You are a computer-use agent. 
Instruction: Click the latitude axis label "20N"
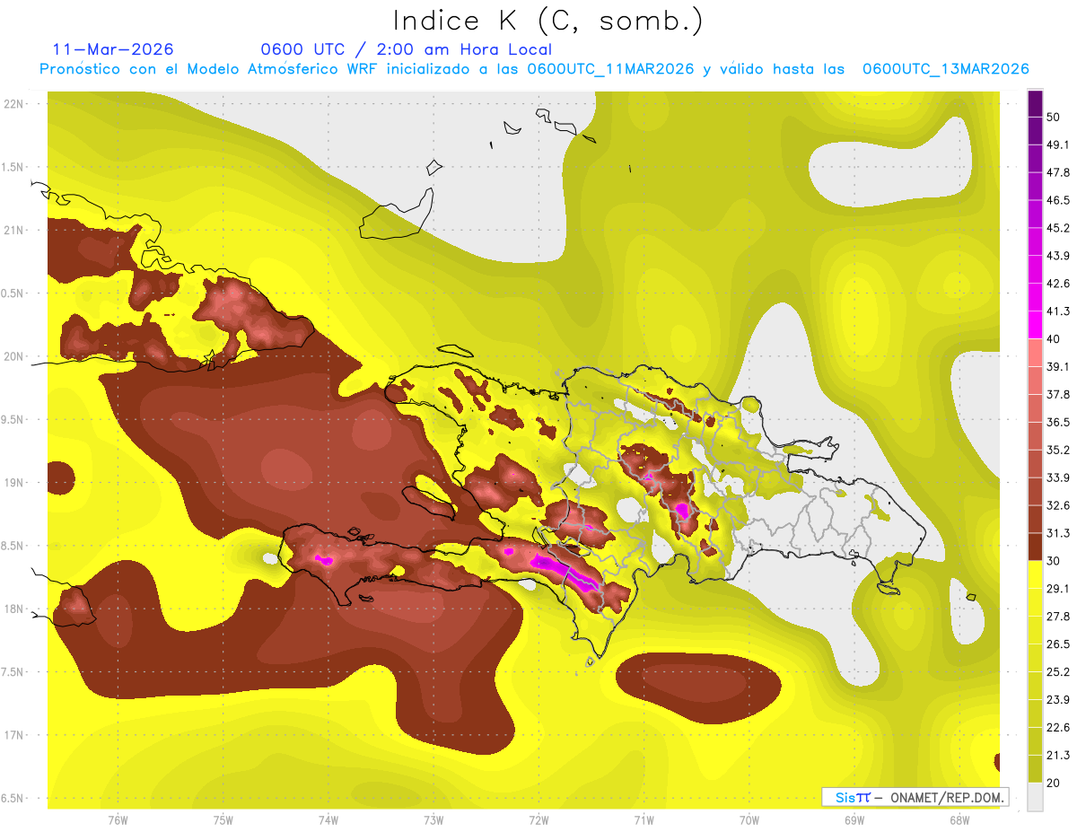click(x=14, y=356)
